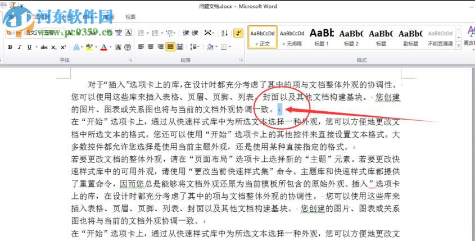Apply the 副标题 style
Viewport: 475px width, 241px height.
410,37
